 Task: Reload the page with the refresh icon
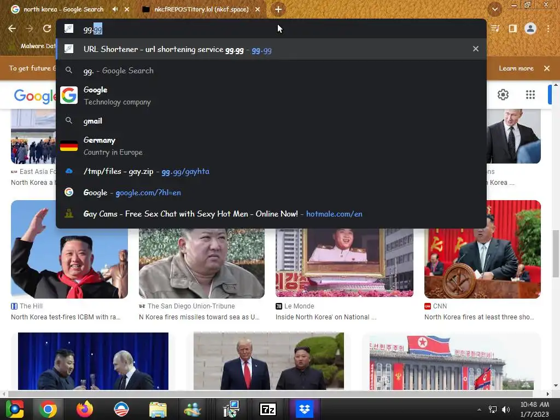point(47,28)
